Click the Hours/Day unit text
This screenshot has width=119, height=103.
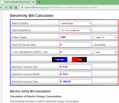pyautogui.click(x=100, y=45)
